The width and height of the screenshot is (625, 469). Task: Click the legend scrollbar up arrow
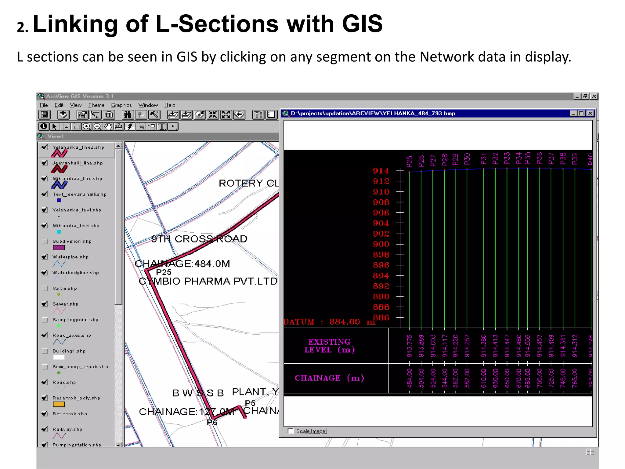click(118, 146)
